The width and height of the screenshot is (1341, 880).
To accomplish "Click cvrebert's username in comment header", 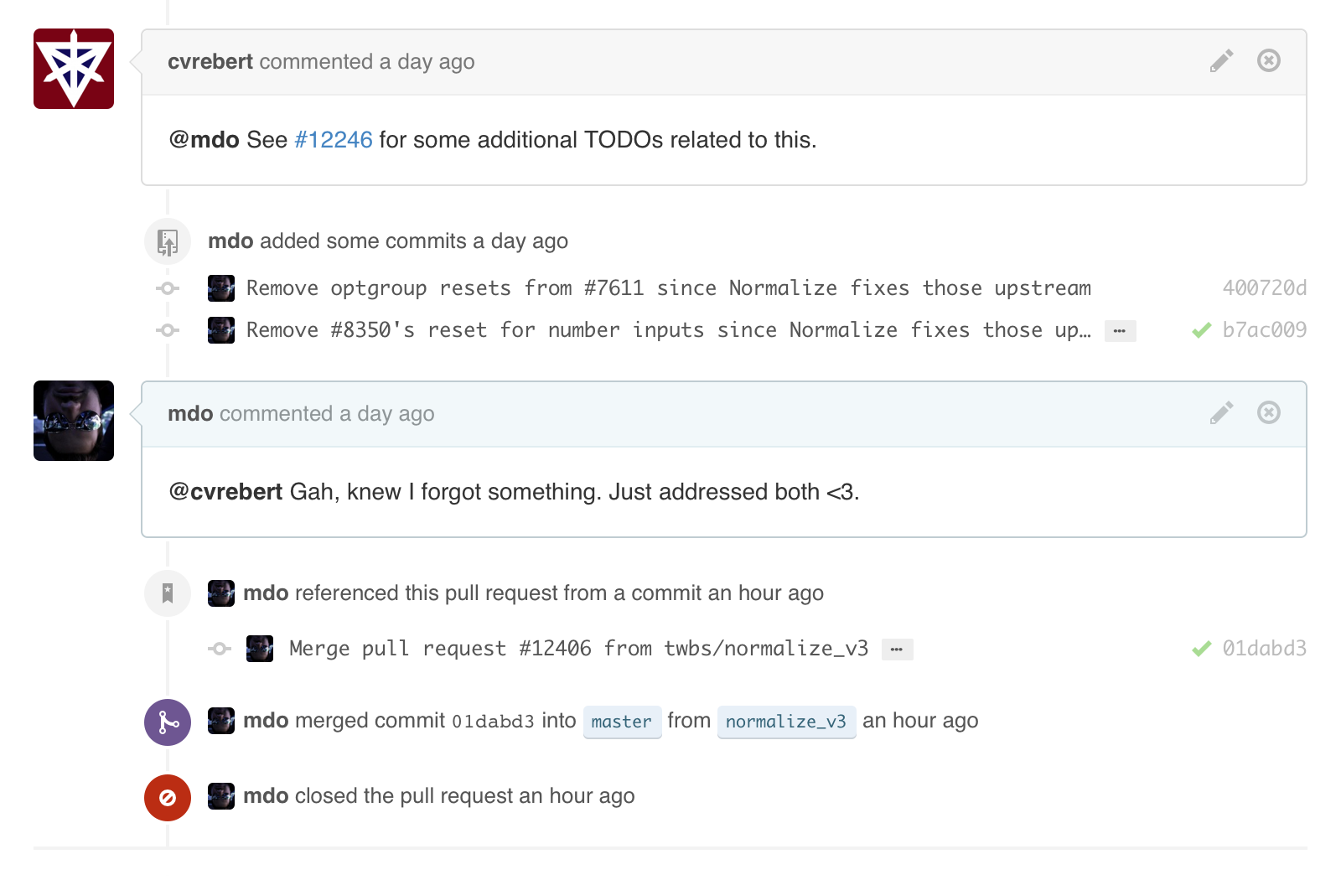I will [x=210, y=62].
